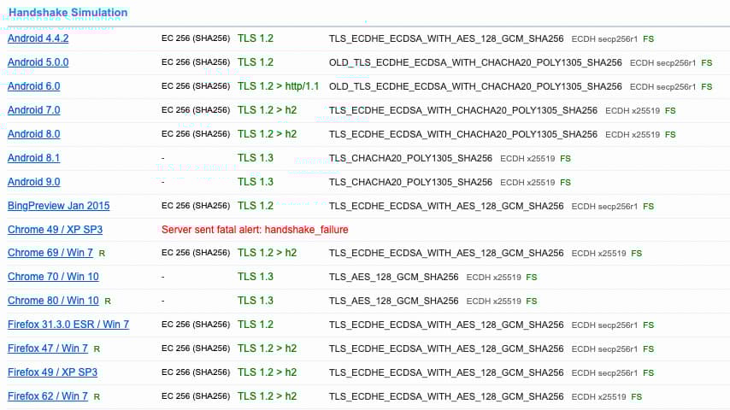The height and width of the screenshot is (410, 730).
Task: Click the ECDH x25519 text for Android 7.0
Action: click(x=633, y=111)
